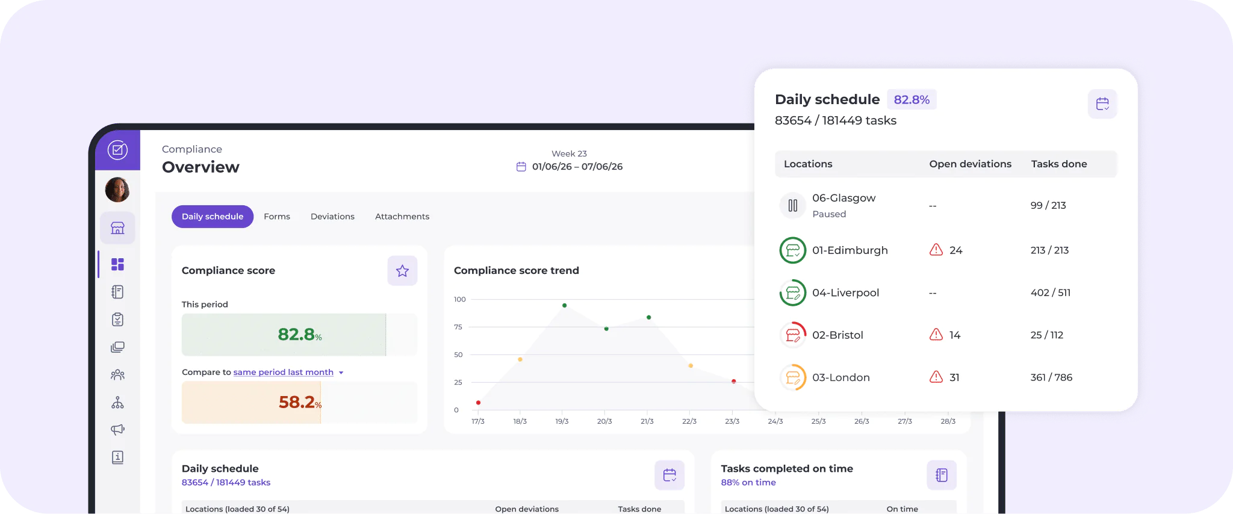This screenshot has height=514, width=1233.
Task: Click the 58.2% comparison score bar
Action: 299,403
